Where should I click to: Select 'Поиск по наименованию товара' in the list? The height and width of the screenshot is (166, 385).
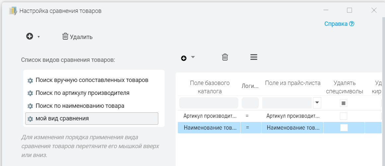point(80,106)
